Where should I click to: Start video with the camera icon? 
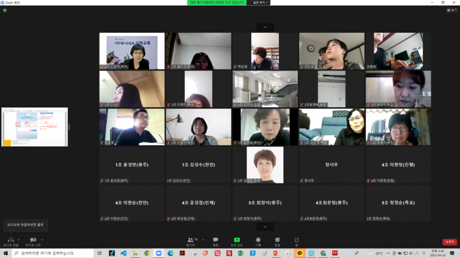[33, 240]
